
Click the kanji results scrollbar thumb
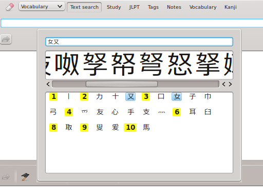pos(122,84)
